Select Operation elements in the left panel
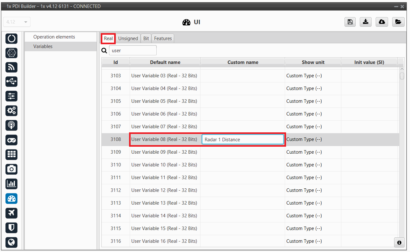The width and height of the screenshot is (410, 252). (x=54, y=37)
